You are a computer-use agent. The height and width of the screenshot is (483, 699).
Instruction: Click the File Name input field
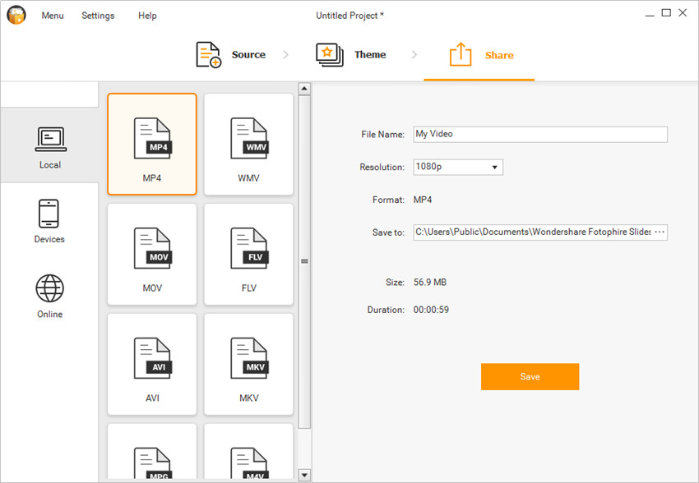tap(539, 135)
